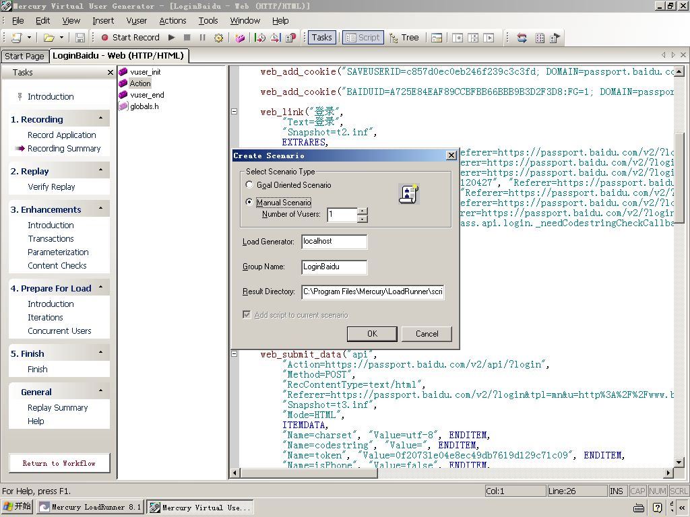
Task: Select the LoginBaidu - Web (HTTP/HTML) tab
Action: (x=118, y=56)
